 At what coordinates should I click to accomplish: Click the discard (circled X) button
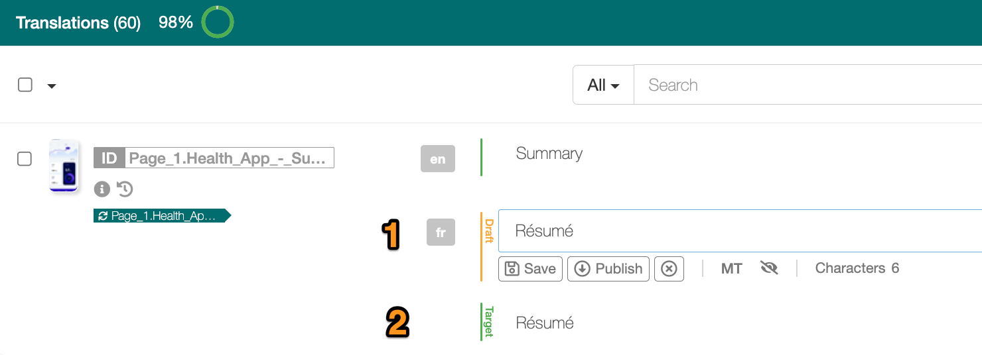click(669, 269)
